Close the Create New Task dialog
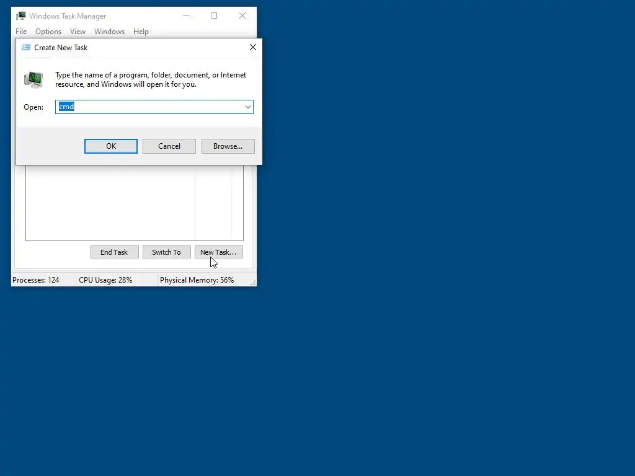Screen dimensions: 635x476 (253, 47)
